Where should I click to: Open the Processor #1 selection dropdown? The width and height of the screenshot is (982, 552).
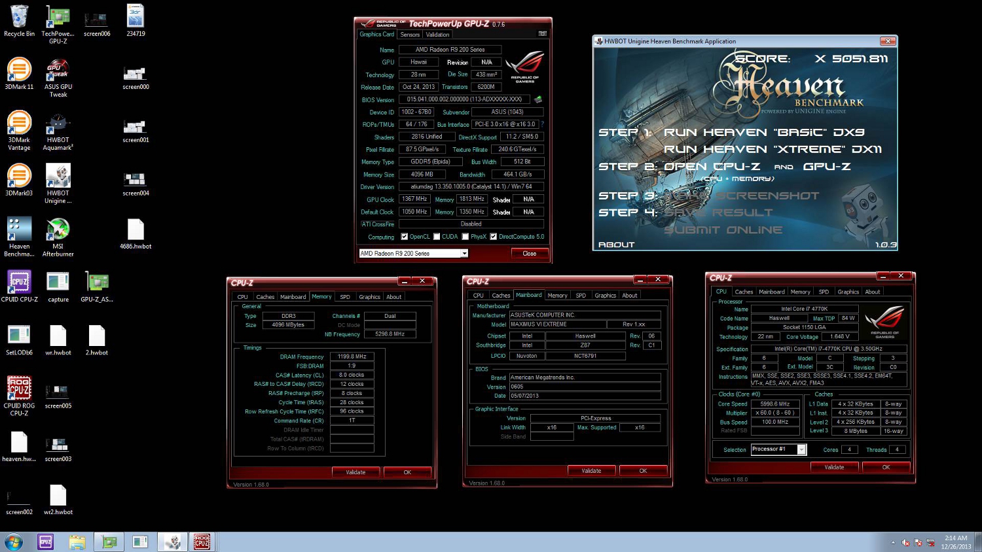[x=778, y=449]
